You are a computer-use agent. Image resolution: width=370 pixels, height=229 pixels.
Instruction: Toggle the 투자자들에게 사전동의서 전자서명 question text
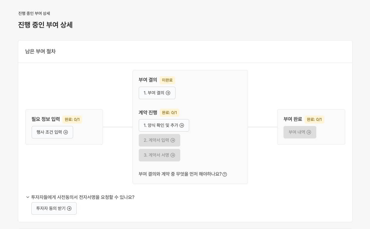[83, 197]
